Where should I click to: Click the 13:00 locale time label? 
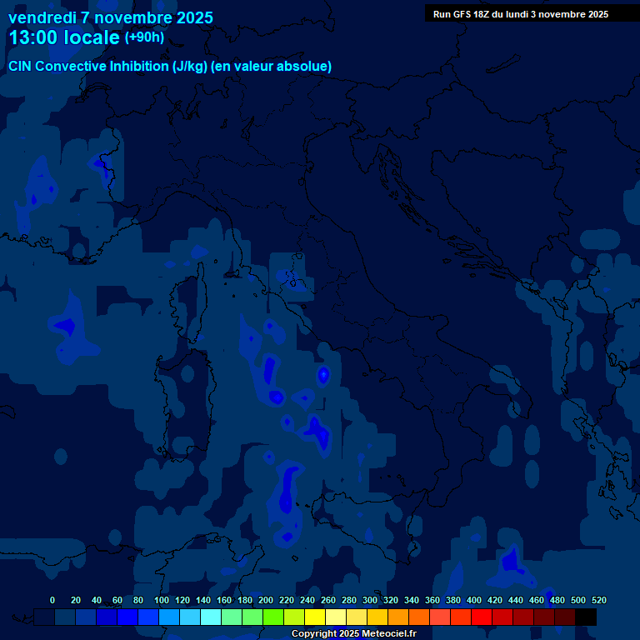pos(64,37)
